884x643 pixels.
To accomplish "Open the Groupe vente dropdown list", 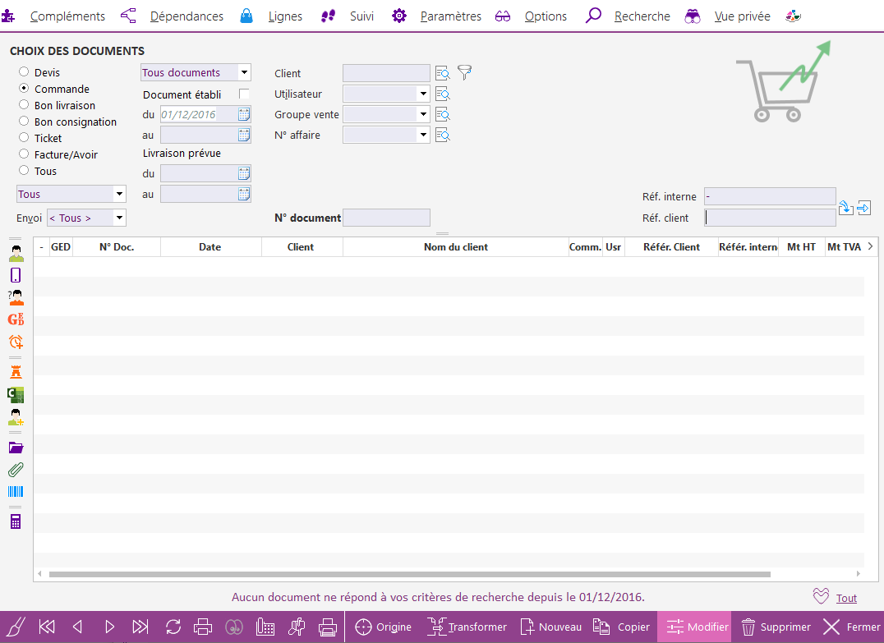I will pyautogui.click(x=423, y=114).
